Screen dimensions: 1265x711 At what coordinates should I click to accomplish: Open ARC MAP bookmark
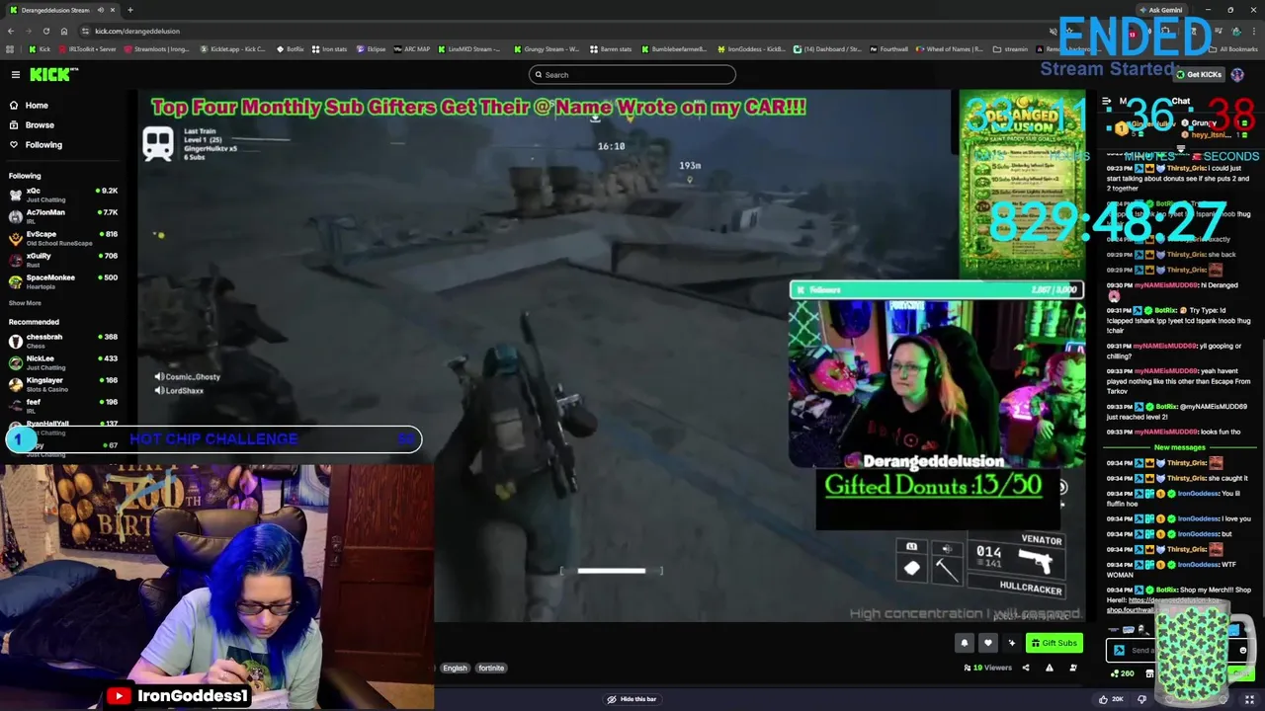pos(412,48)
